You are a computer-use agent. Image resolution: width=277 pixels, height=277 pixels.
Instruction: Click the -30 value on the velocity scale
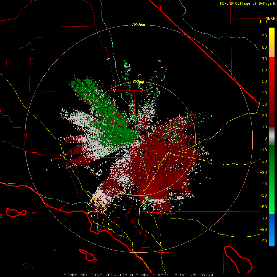coord(263,173)
